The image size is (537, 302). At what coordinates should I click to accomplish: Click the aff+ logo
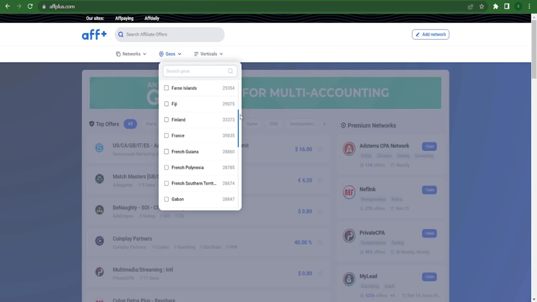94,34
